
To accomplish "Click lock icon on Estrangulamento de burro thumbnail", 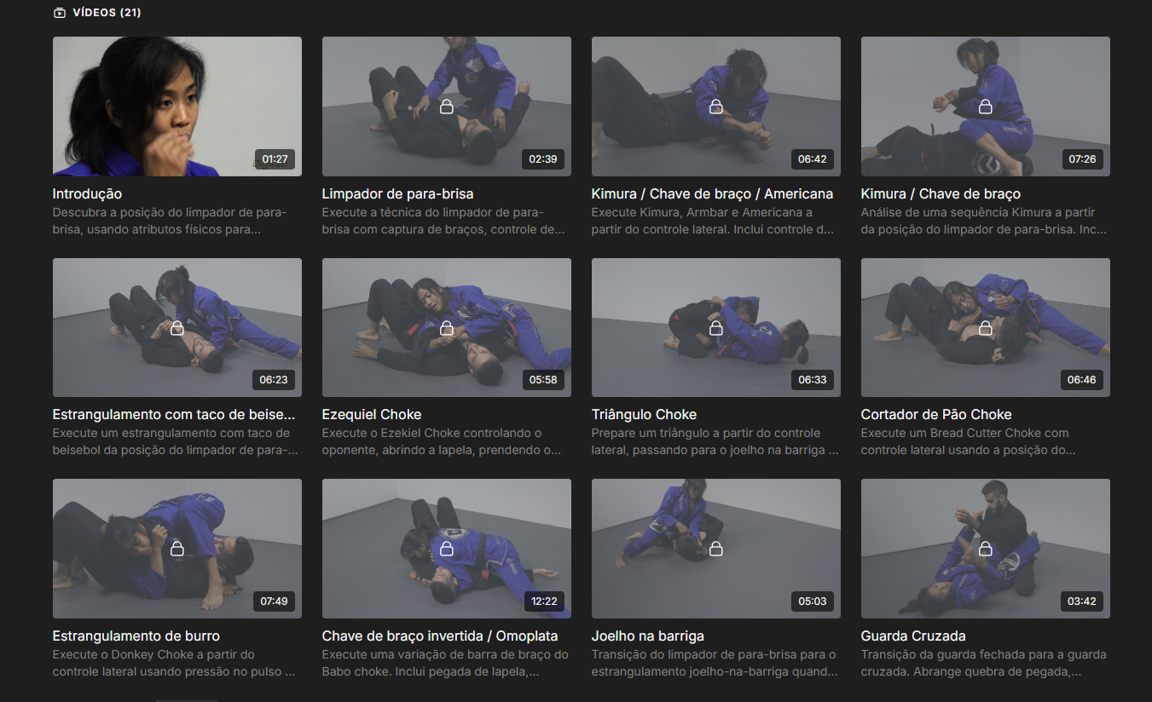I will click(x=177, y=549).
